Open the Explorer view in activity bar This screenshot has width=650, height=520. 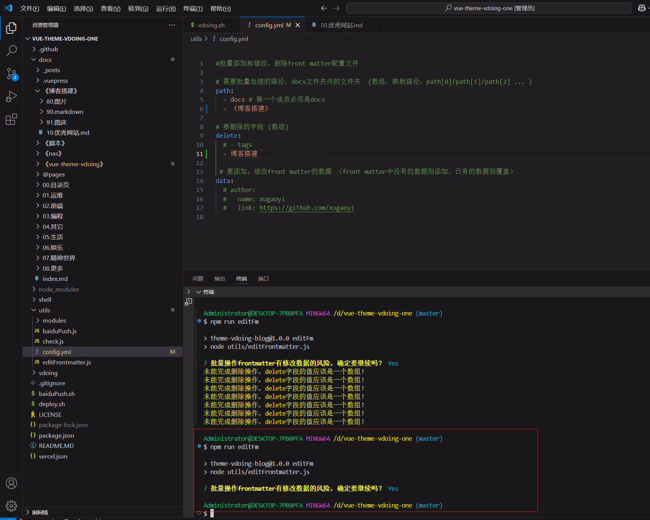[11, 28]
